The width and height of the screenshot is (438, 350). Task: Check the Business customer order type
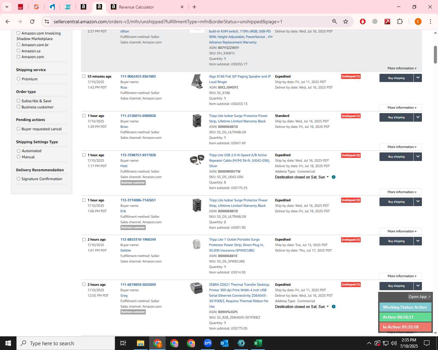pos(18,107)
